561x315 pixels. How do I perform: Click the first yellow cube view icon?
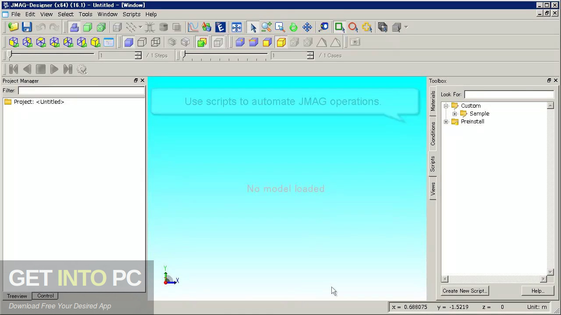[x=14, y=42]
